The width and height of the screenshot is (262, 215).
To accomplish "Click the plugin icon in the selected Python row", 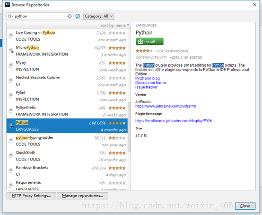I will (11, 125).
